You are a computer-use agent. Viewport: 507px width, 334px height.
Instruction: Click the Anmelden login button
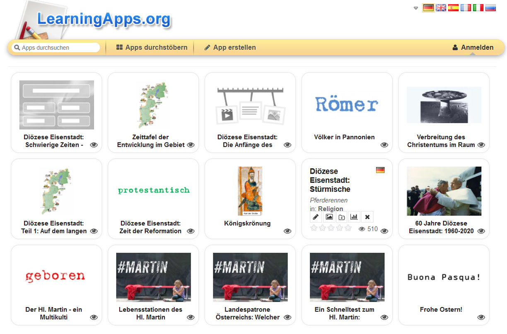pyautogui.click(x=473, y=48)
